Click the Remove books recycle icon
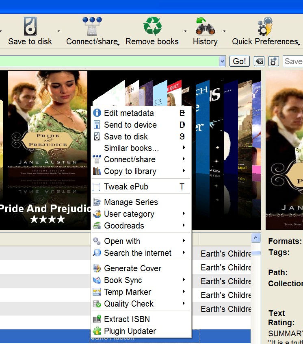This screenshot has width=303, height=344. 152,26
